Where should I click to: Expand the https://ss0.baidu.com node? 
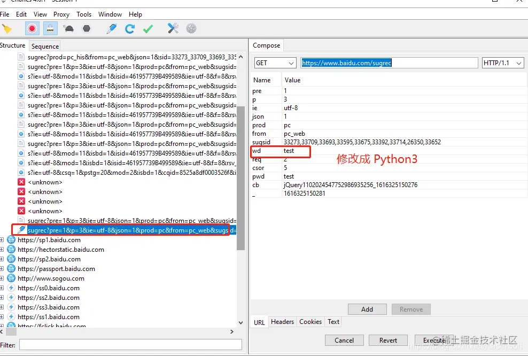(x=2, y=288)
